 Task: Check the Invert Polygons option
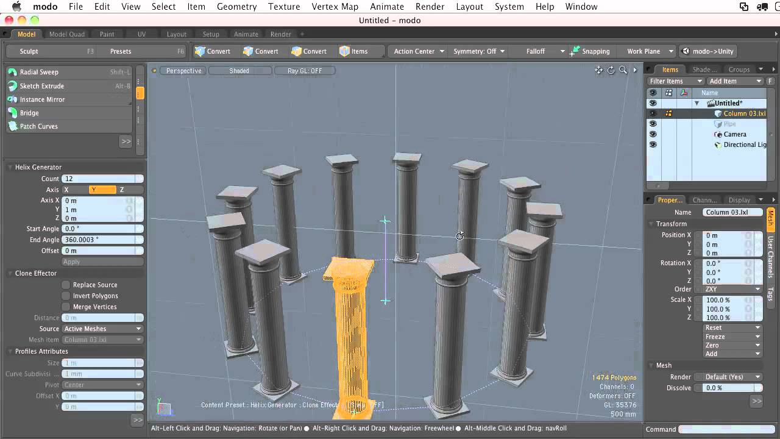click(x=66, y=296)
